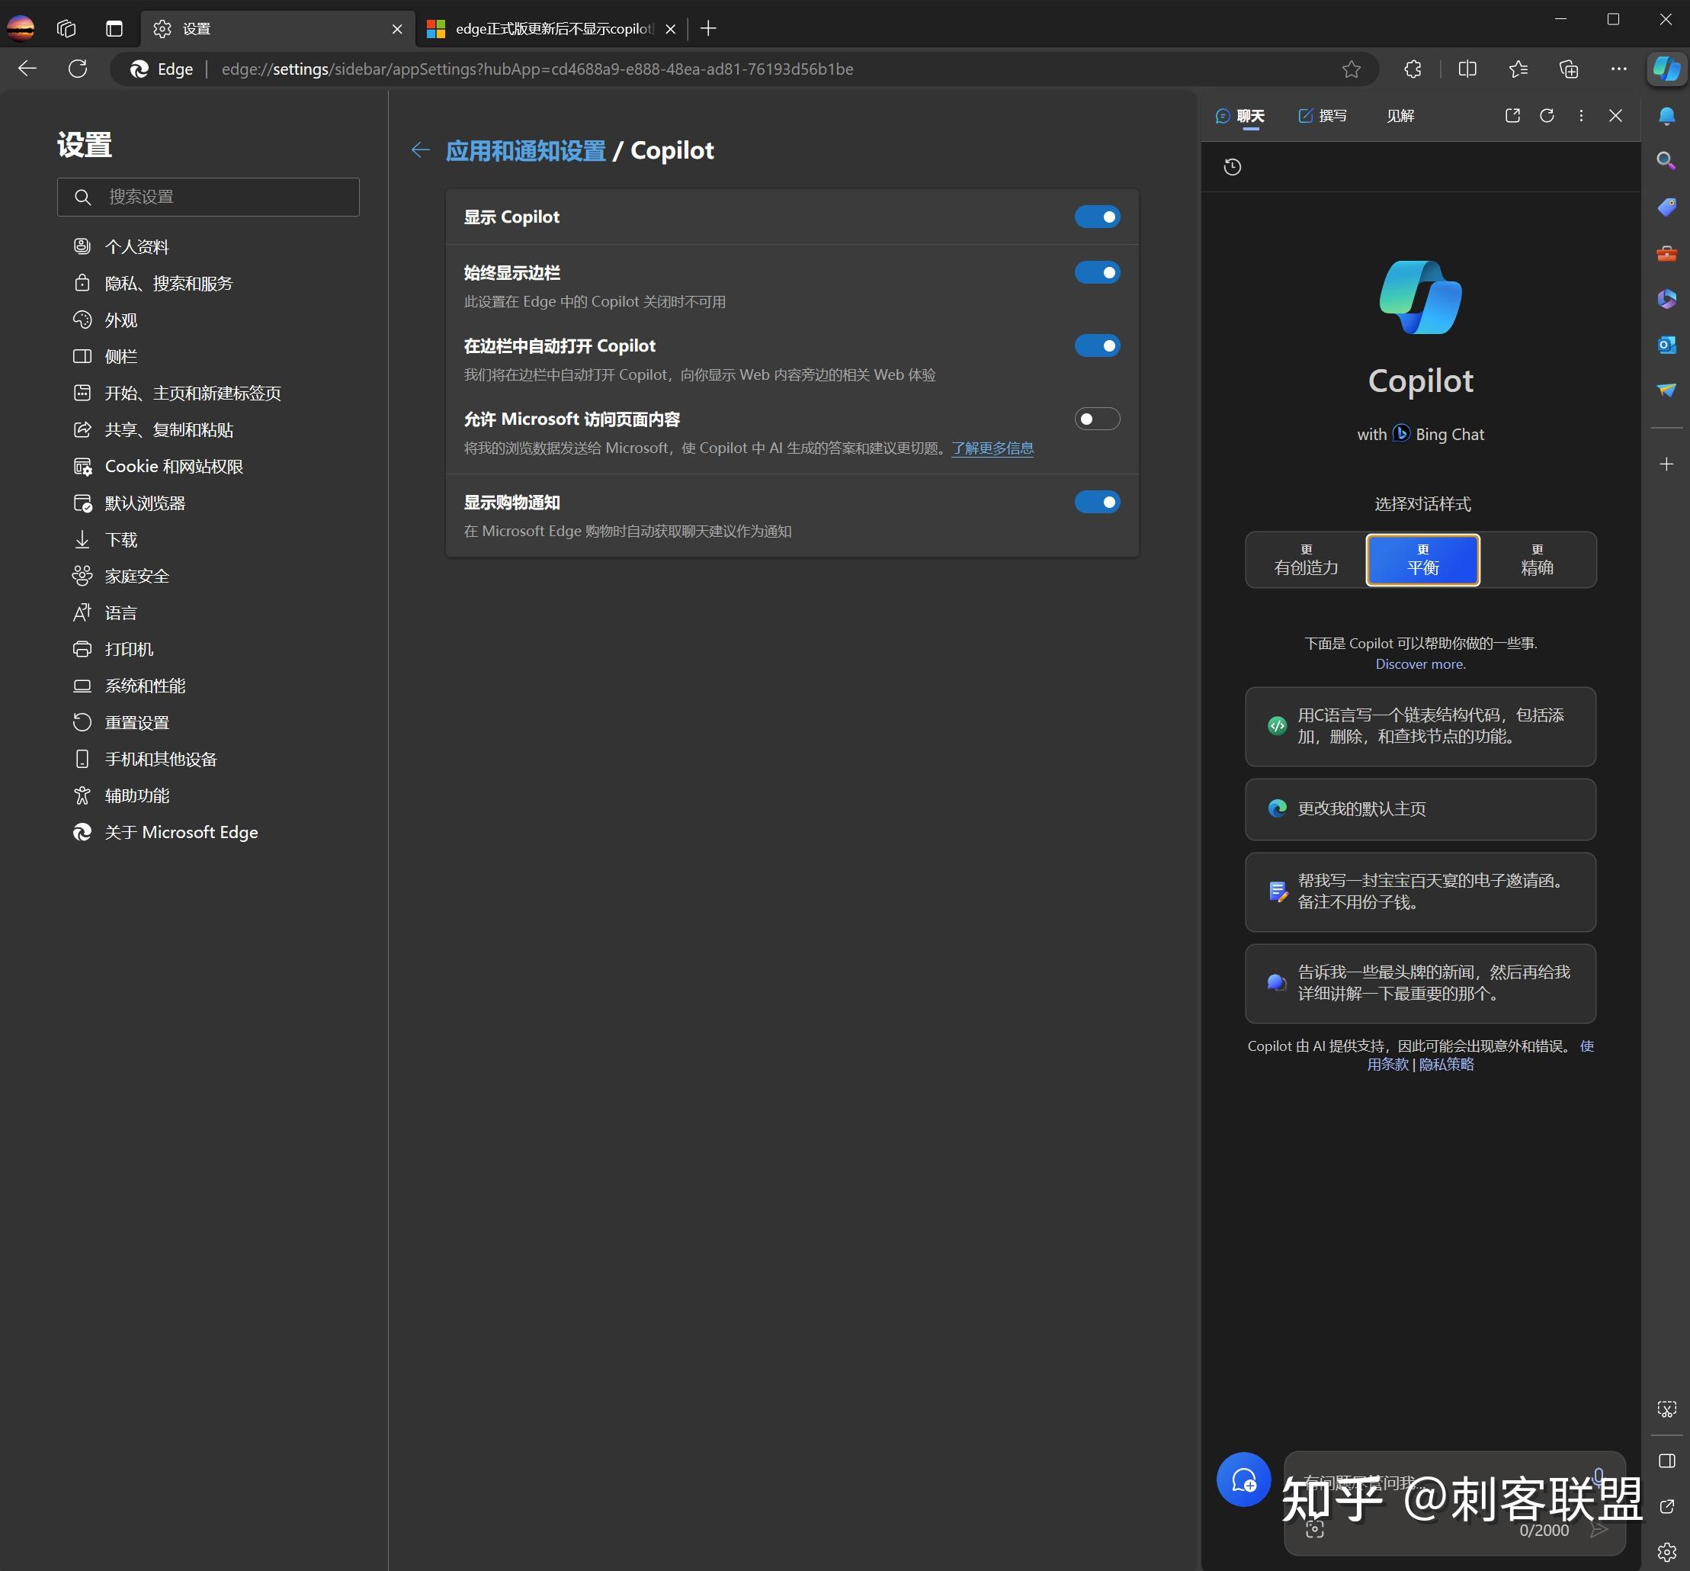Open the Collections toolbar icon
This screenshot has width=1690, height=1571.
[x=1569, y=69]
